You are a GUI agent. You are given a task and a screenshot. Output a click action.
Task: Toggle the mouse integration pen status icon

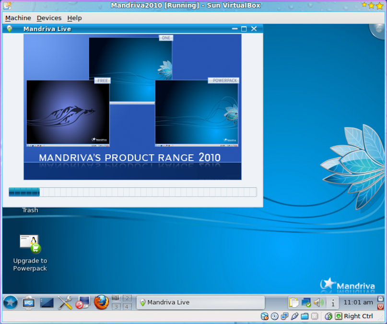click(x=294, y=316)
